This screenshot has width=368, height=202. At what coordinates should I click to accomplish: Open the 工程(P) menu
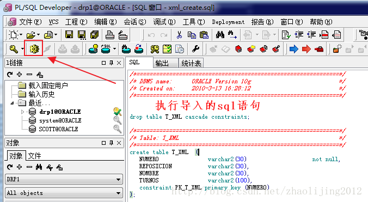[x=76, y=22]
